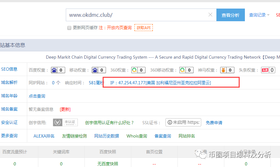Image resolution: width=280 pixels, height=167 pixels.
Task: Click the 百度流量预计 column header
Action: (15, 152)
